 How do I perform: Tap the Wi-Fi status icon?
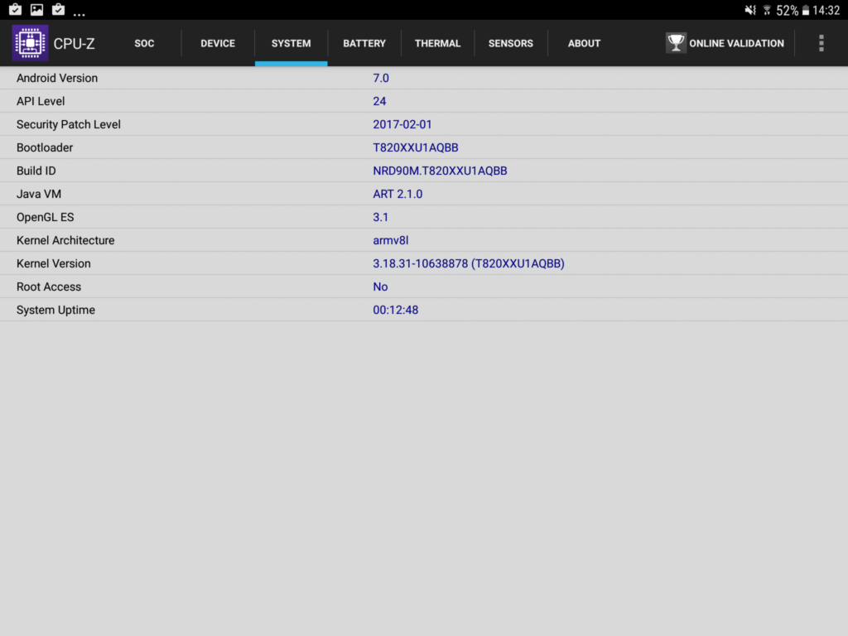767,10
